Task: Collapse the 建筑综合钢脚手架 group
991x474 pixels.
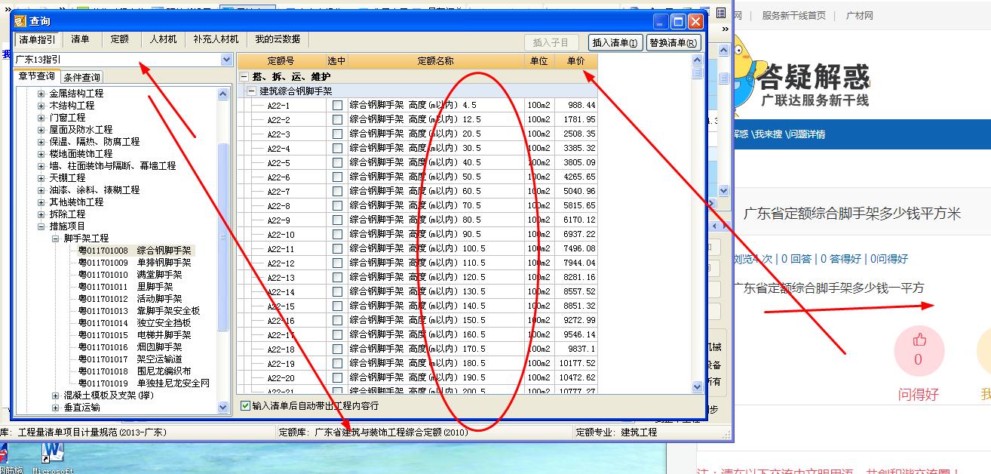Action: [x=252, y=91]
